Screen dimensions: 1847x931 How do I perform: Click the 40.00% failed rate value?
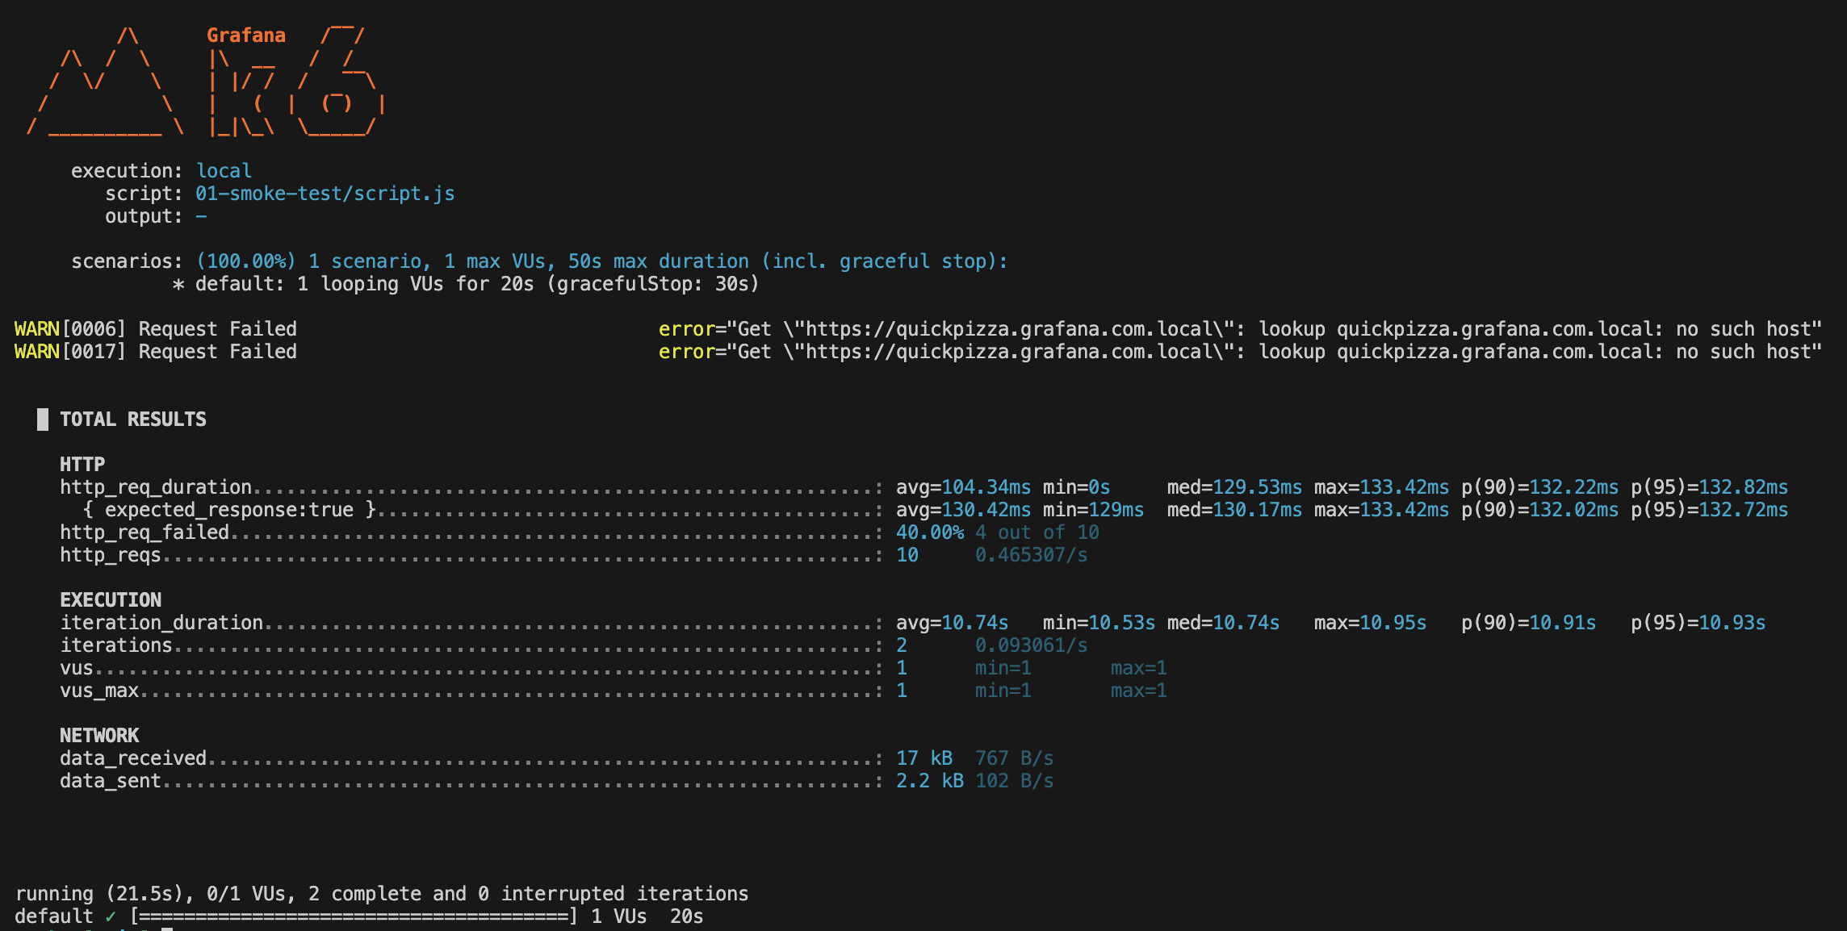[930, 532]
